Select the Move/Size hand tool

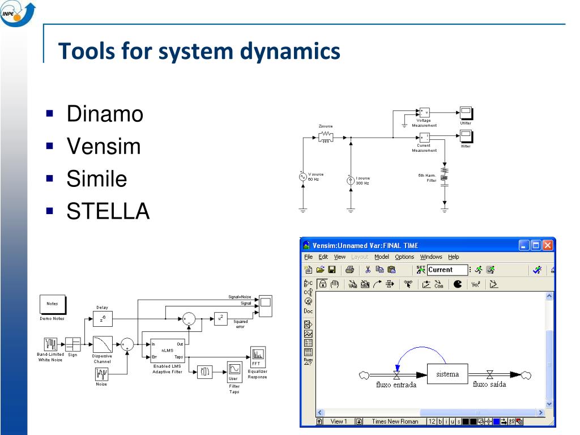pos(335,284)
